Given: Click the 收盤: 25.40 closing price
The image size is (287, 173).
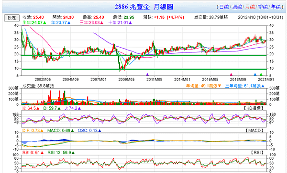Looking at the screenshot, I should [33, 17].
